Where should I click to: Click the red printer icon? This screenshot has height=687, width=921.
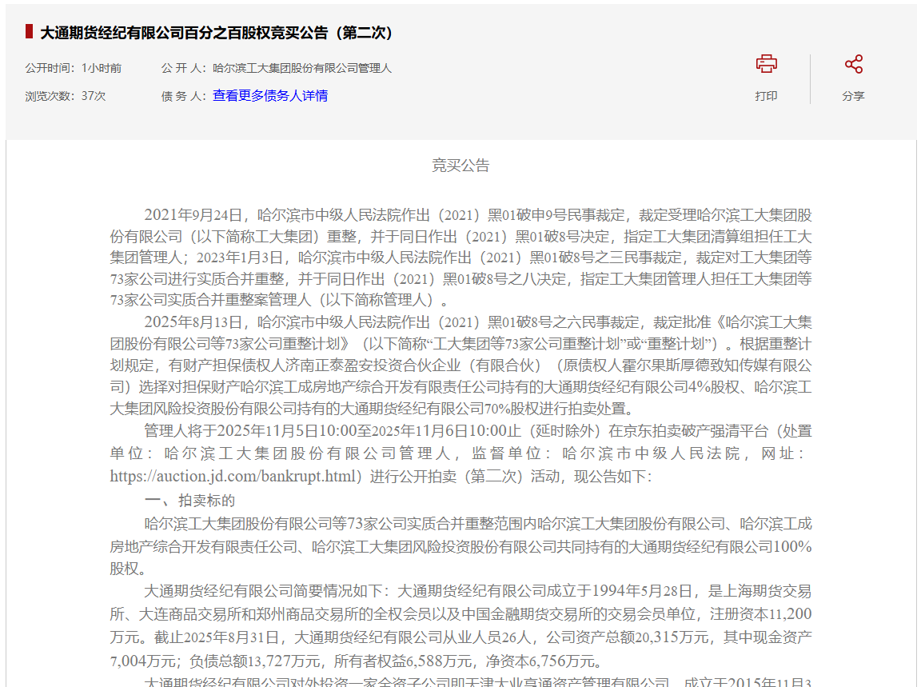(x=766, y=63)
